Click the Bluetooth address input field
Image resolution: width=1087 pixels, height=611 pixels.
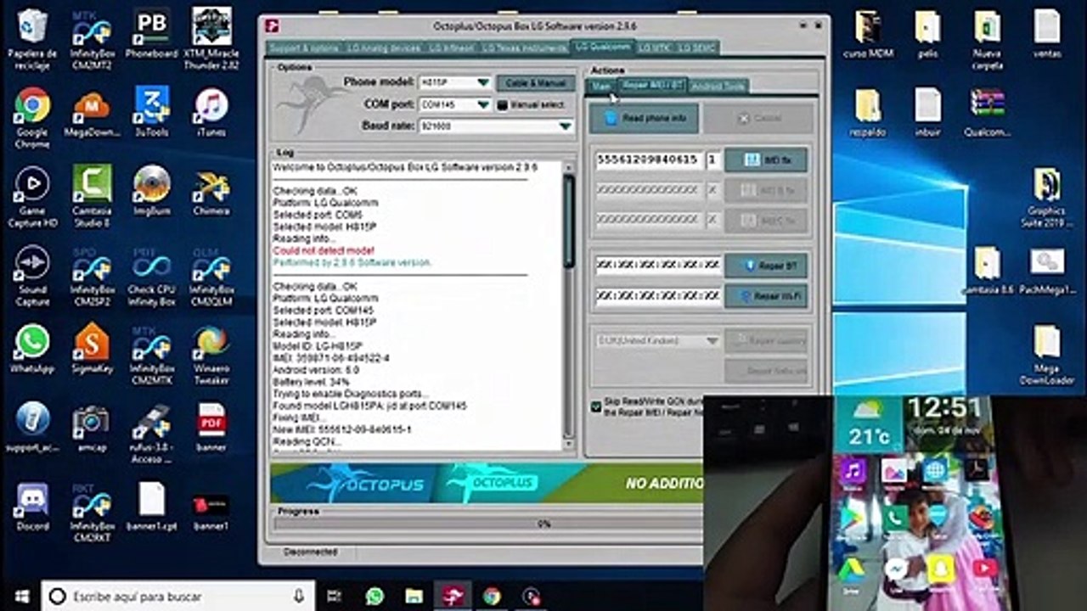658,266
